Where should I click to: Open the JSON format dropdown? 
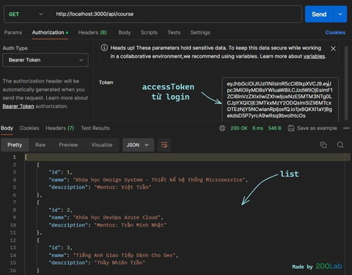pyautogui.click(x=138, y=145)
